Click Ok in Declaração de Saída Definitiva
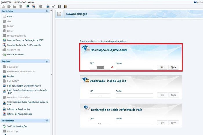This screenshot has width=203, height=135. point(162,123)
